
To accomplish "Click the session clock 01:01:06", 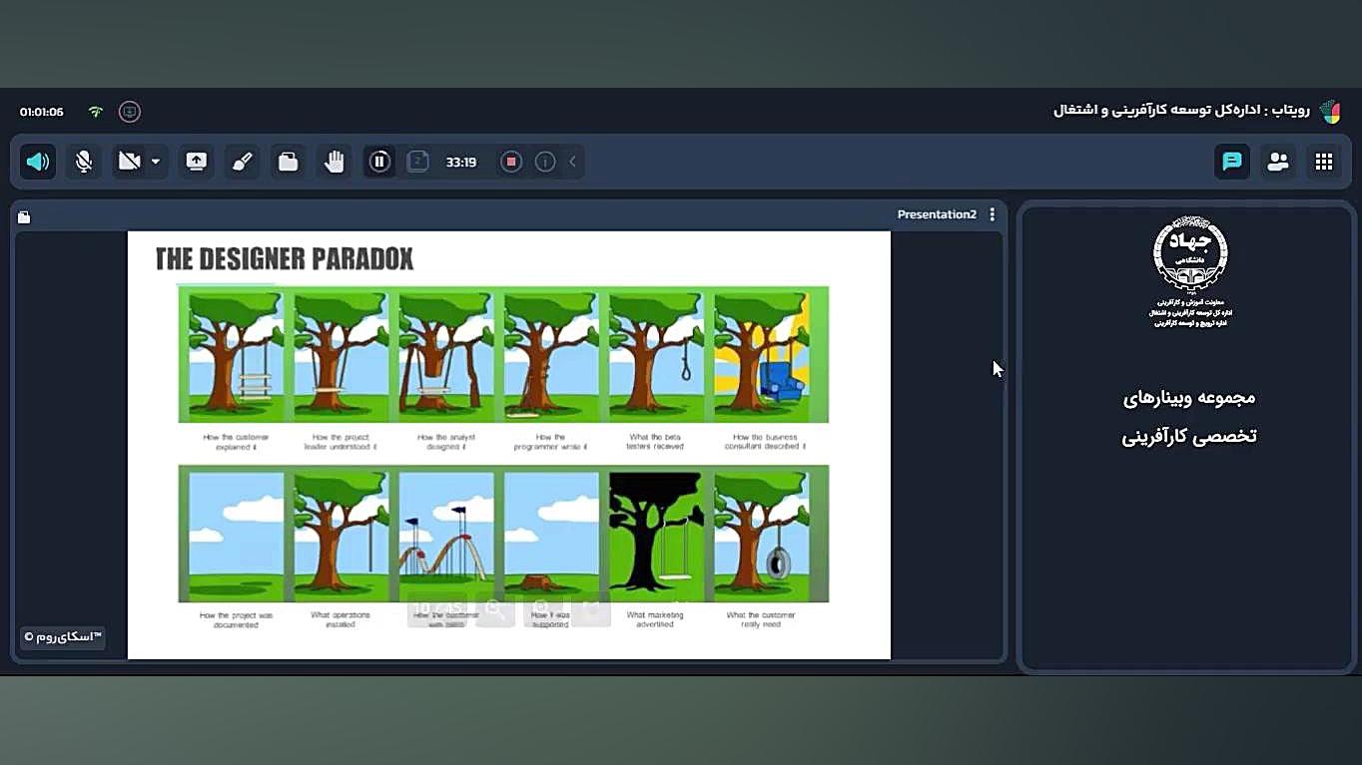I will (x=42, y=112).
